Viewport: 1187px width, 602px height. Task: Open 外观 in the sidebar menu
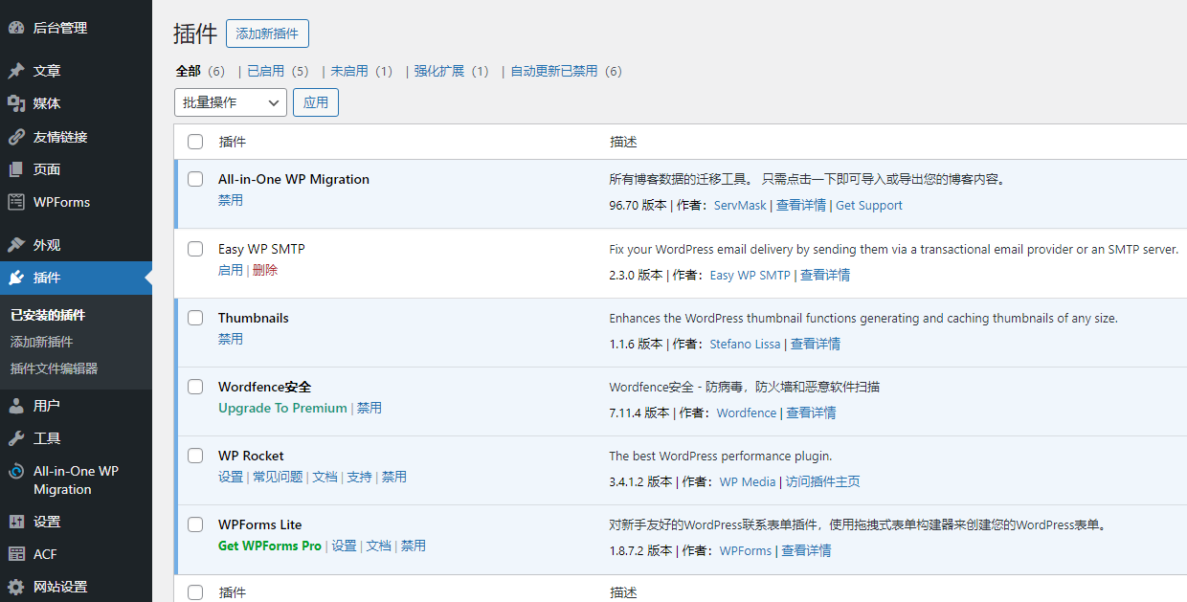(47, 245)
